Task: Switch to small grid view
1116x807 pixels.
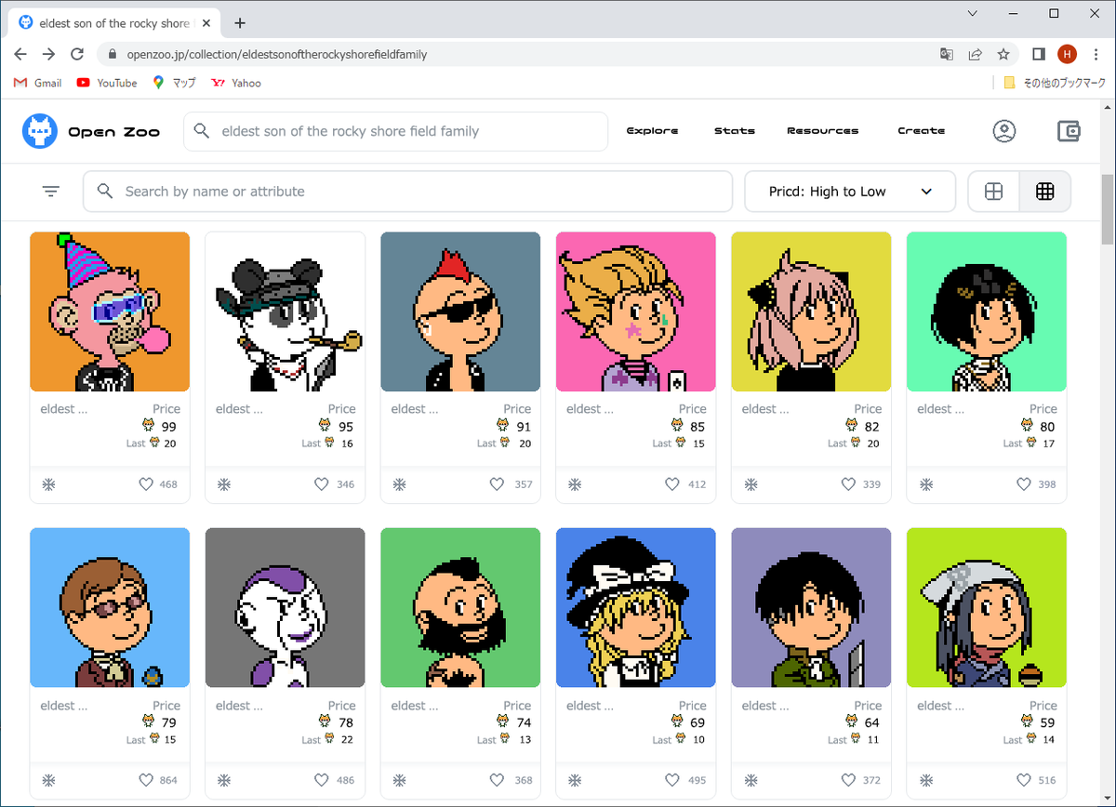Action: pos(1045,192)
